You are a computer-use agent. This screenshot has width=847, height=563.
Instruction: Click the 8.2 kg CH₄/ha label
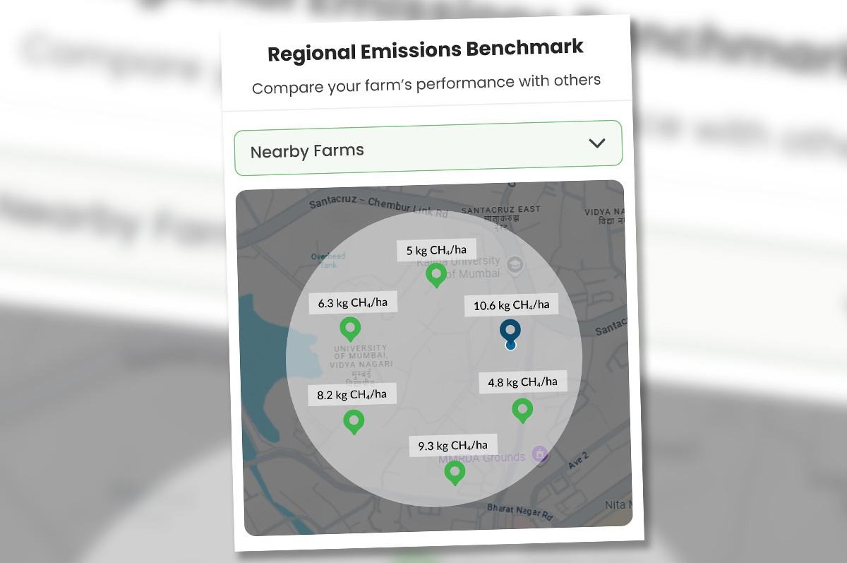click(352, 394)
